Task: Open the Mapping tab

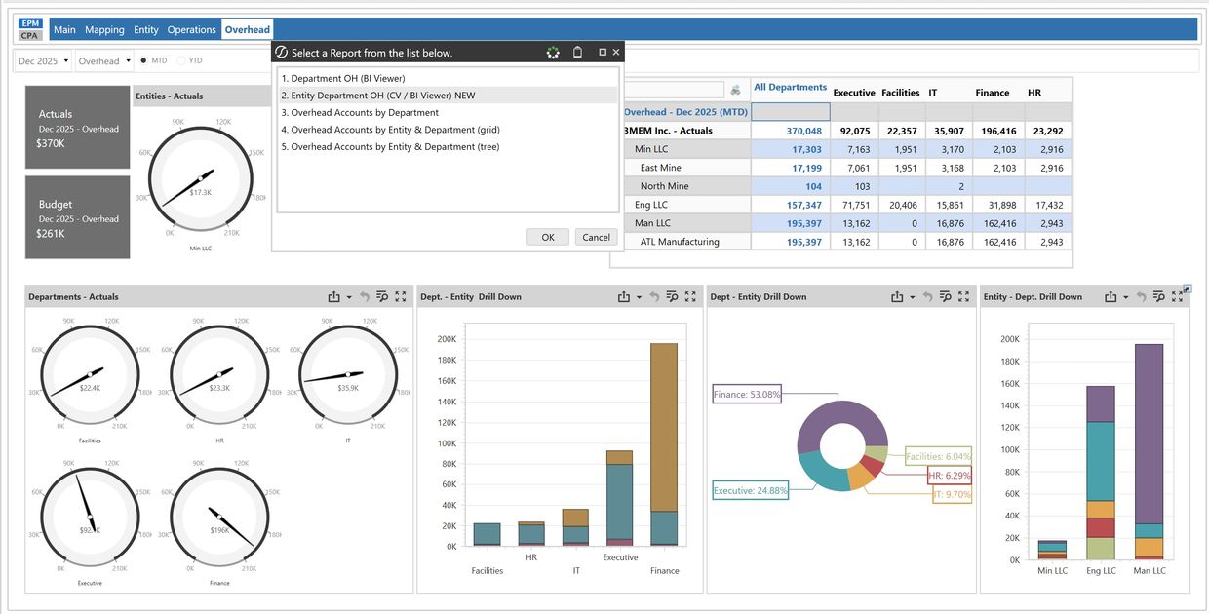Action: pos(104,30)
